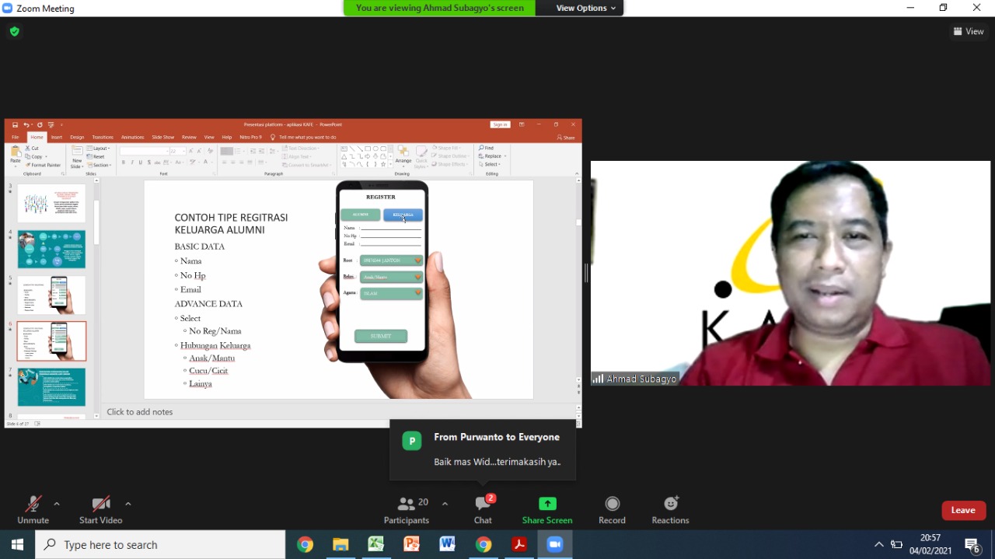Open the chat notification from Purwanto
The image size is (995, 559).
[483, 450]
